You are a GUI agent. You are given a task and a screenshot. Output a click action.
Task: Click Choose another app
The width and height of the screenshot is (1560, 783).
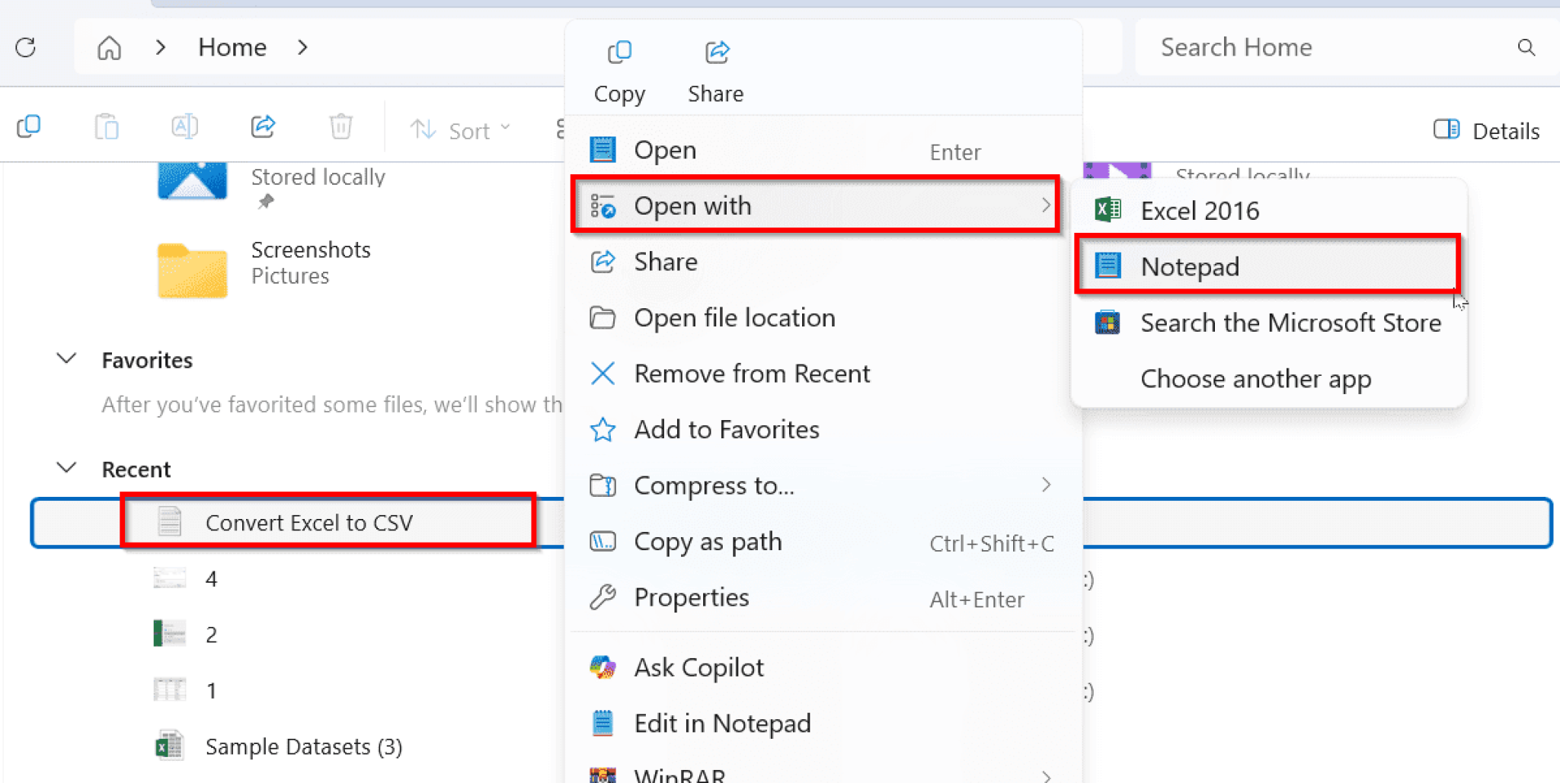[x=1255, y=378]
